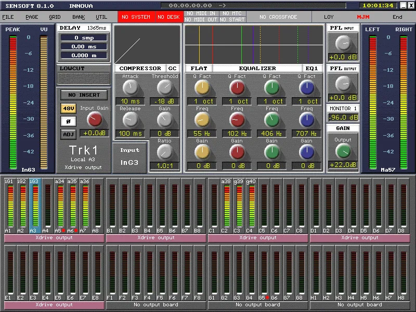Open the GRID menu
This screenshot has height=312, width=416.
[x=55, y=17]
